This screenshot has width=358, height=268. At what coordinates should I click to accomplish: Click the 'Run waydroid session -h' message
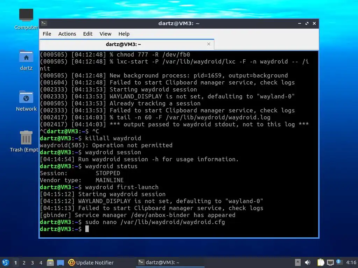pos(139,159)
